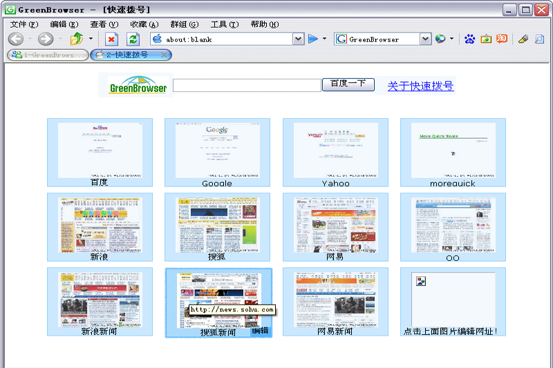Viewport: 553px width, 368px height.
Task: Click the Baidu search text field
Action: coord(247,86)
